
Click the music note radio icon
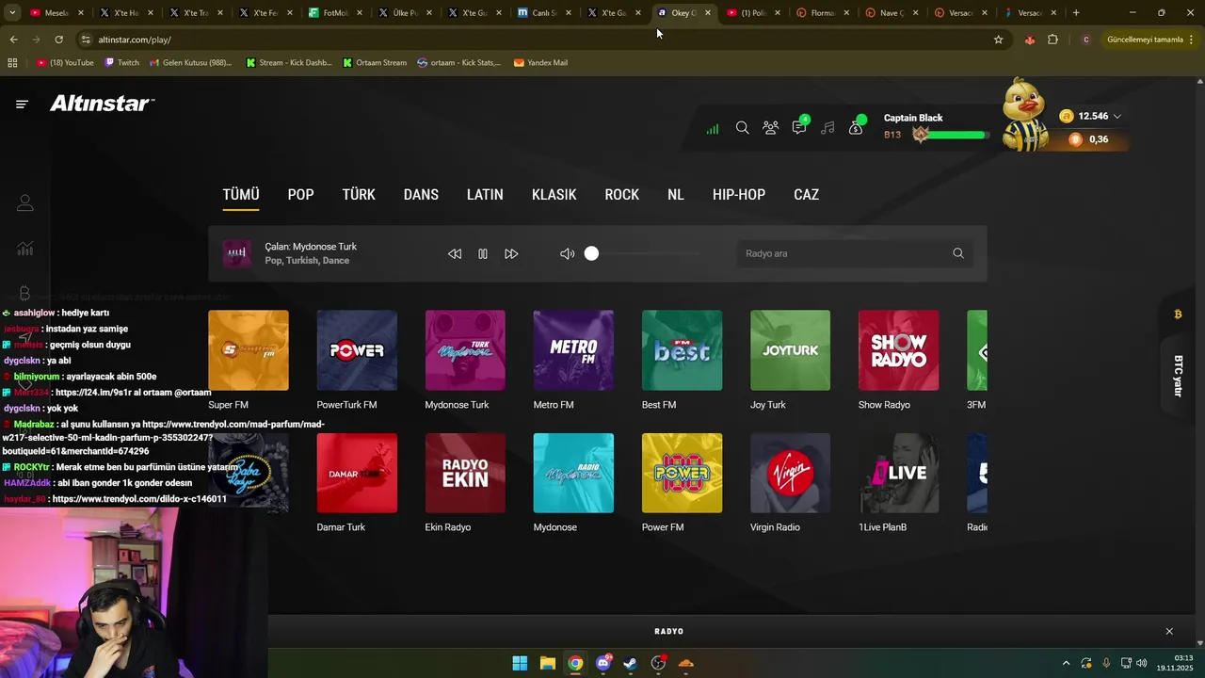point(827,128)
